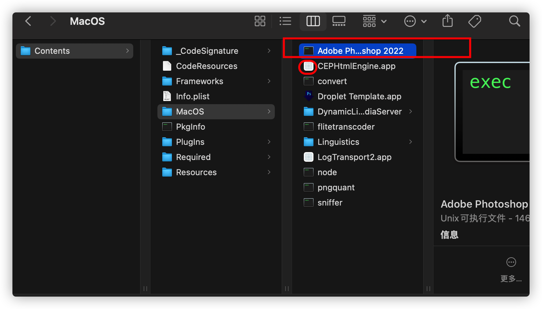Screen dimensions: 542x309
Task: Click the Adobe Photoshop preview title
Action: click(484, 204)
